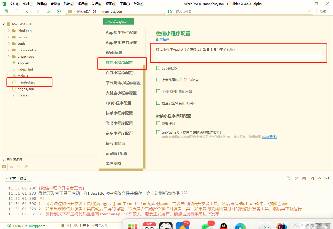Open the project manager folder tab icon
Viewport: 333px width, 229px height.
pos(4,167)
